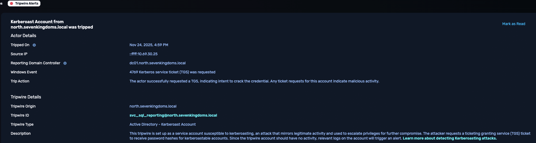Click the Tripwire Details section heading
This screenshot has height=143, width=536.
tap(26, 97)
